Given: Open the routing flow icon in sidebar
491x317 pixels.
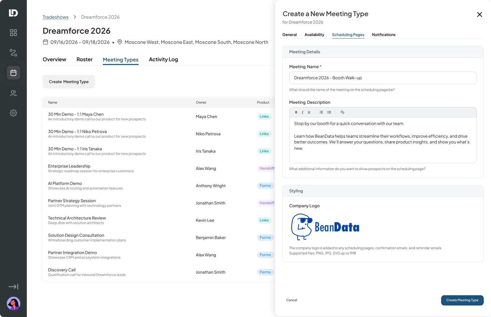Looking at the screenshot, I should coord(13,52).
